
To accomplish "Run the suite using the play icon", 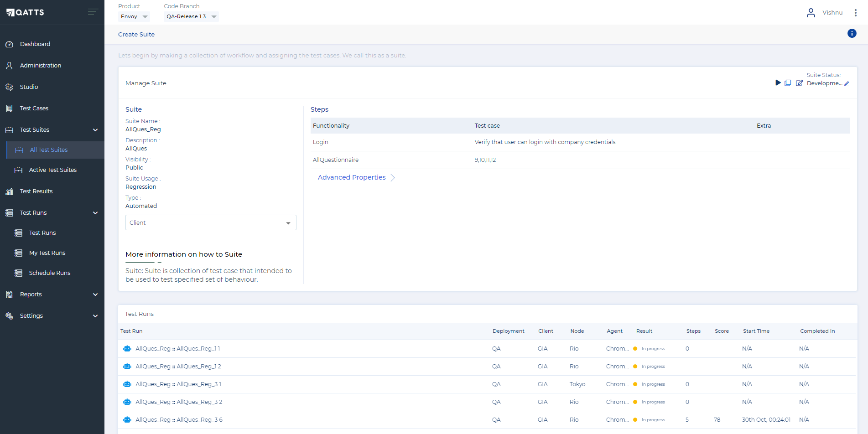I will click(x=778, y=83).
